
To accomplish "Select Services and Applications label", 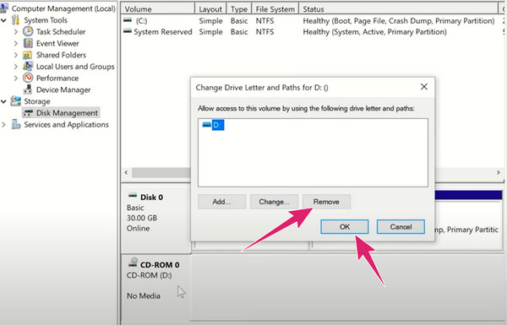I will [66, 124].
